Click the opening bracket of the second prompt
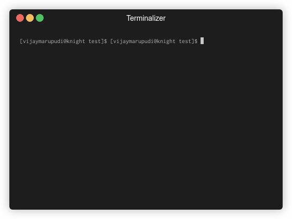Viewport: 292px width, 219px height. pos(112,41)
